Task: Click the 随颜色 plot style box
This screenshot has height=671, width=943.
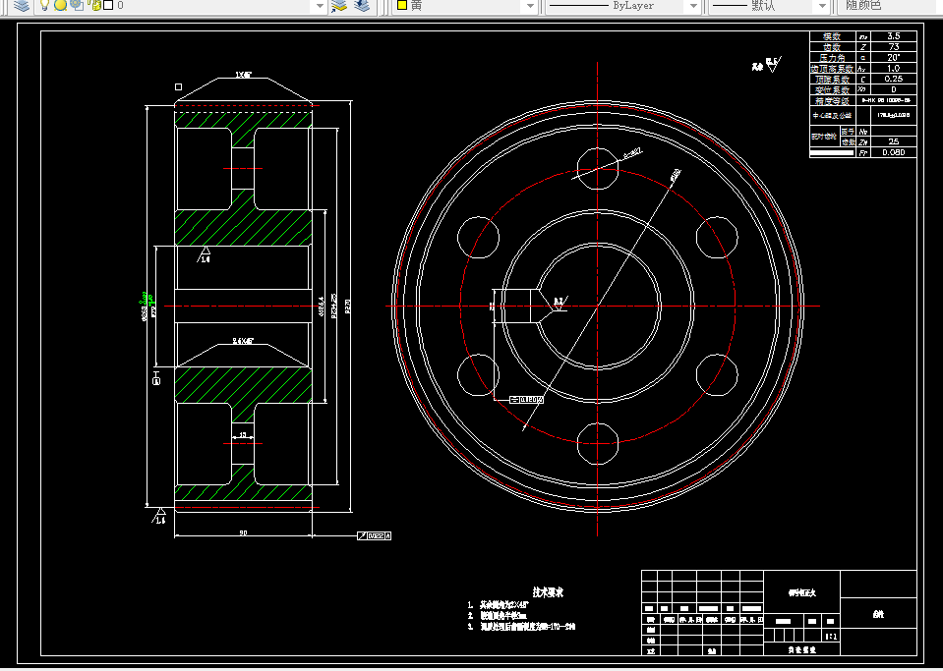Action: click(x=890, y=6)
